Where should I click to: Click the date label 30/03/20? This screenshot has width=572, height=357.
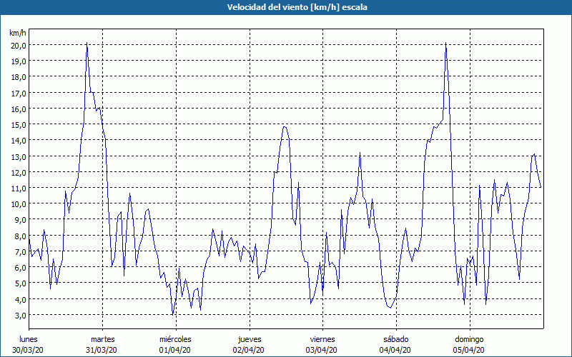[x=28, y=350]
